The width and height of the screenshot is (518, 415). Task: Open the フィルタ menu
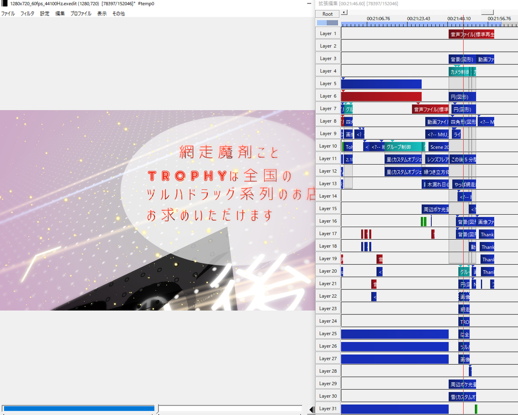click(x=27, y=13)
